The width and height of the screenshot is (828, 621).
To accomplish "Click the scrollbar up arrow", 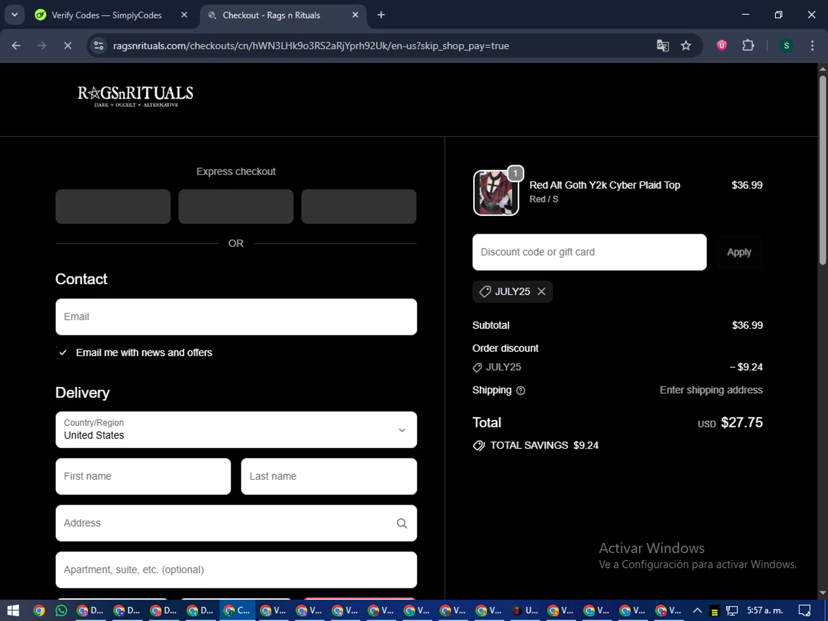I will pyautogui.click(x=822, y=69).
